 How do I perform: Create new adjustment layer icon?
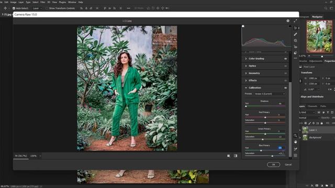322,186
